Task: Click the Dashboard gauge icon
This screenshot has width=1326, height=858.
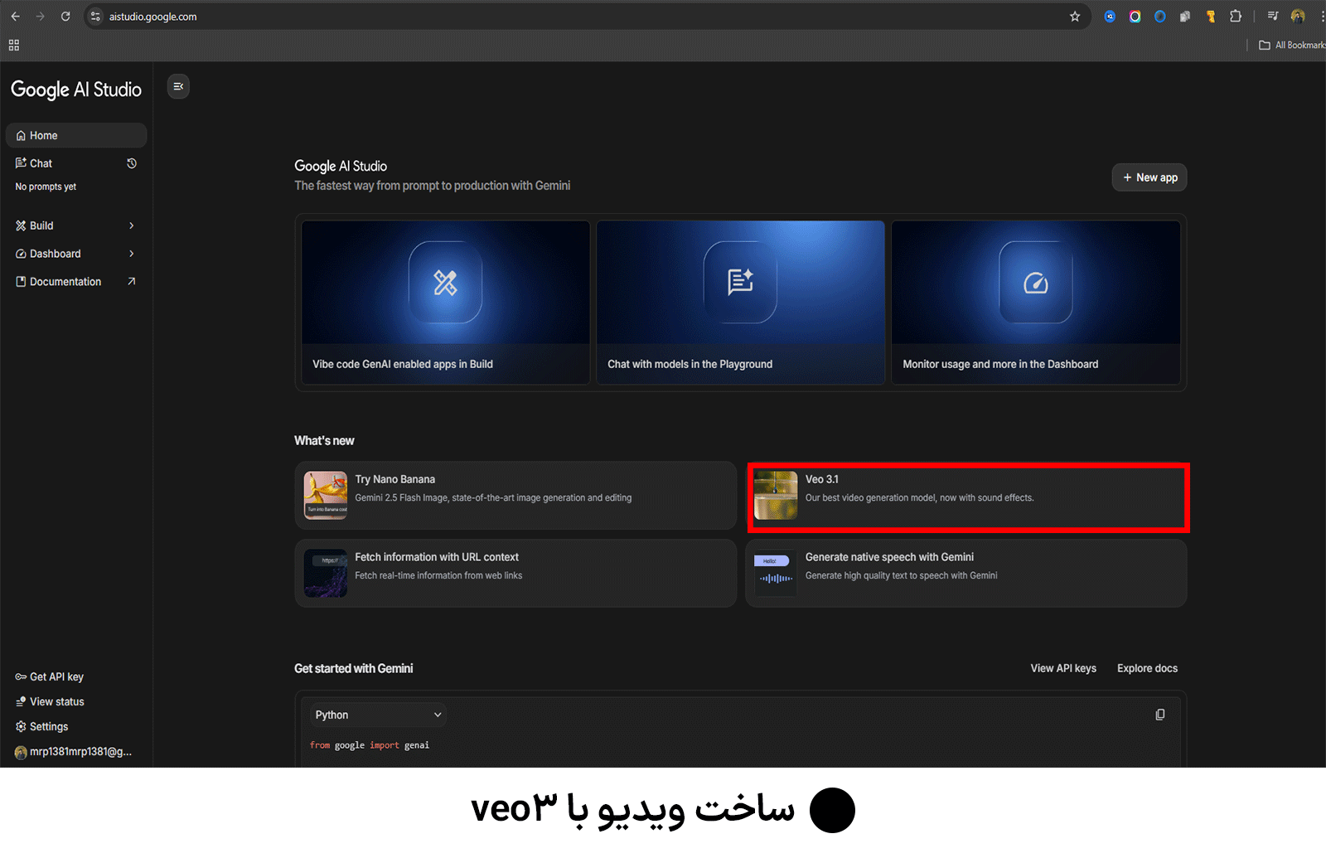Action: coord(1035,283)
